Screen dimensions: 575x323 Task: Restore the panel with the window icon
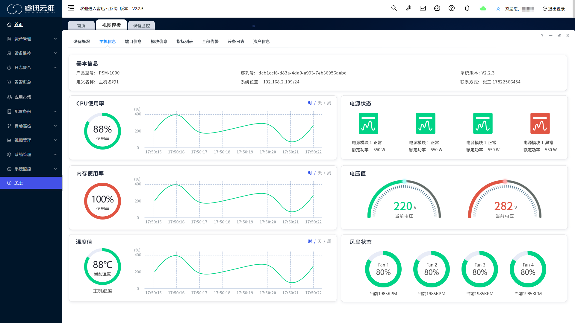[559, 36]
